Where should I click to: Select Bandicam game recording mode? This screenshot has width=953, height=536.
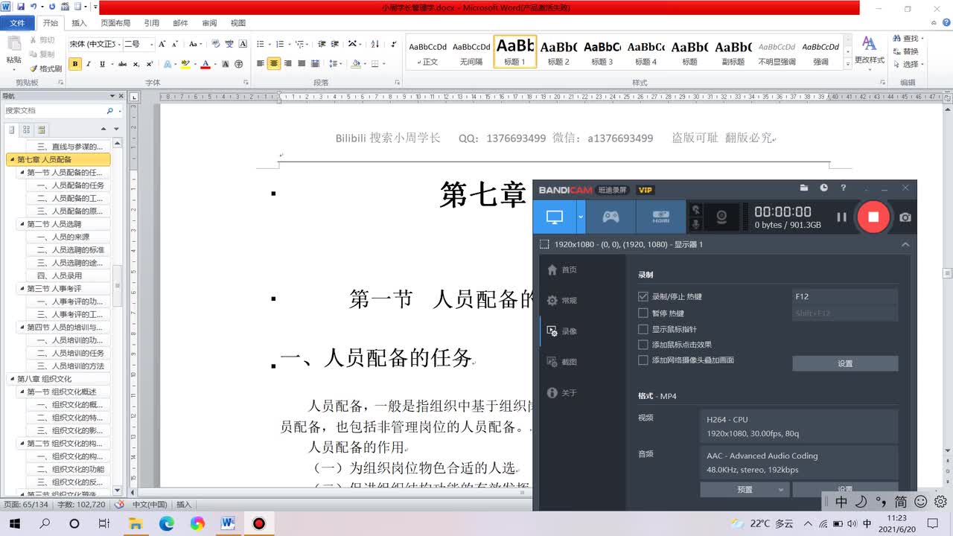point(611,217)
